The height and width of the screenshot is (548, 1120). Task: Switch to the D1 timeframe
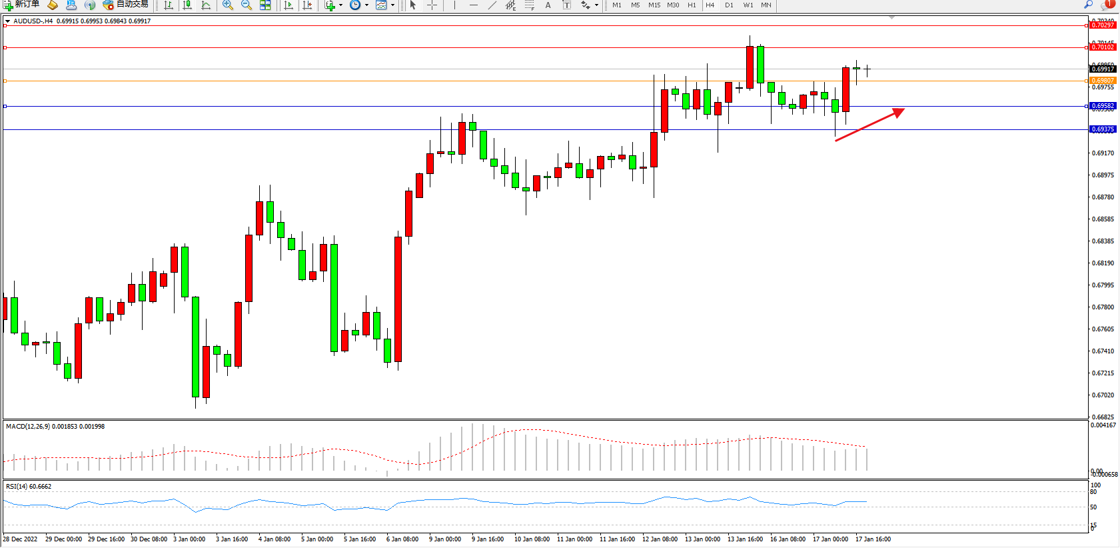[729, 5]
